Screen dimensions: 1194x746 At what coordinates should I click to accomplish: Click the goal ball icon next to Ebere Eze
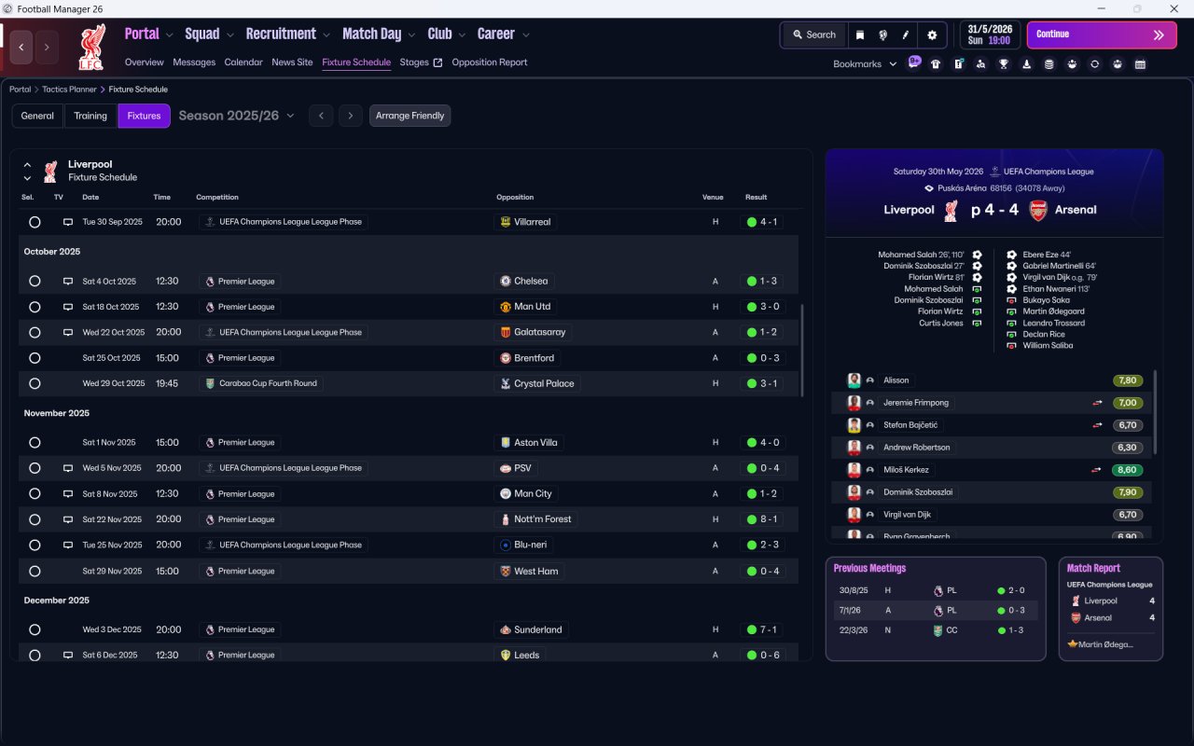point(1011,255)
